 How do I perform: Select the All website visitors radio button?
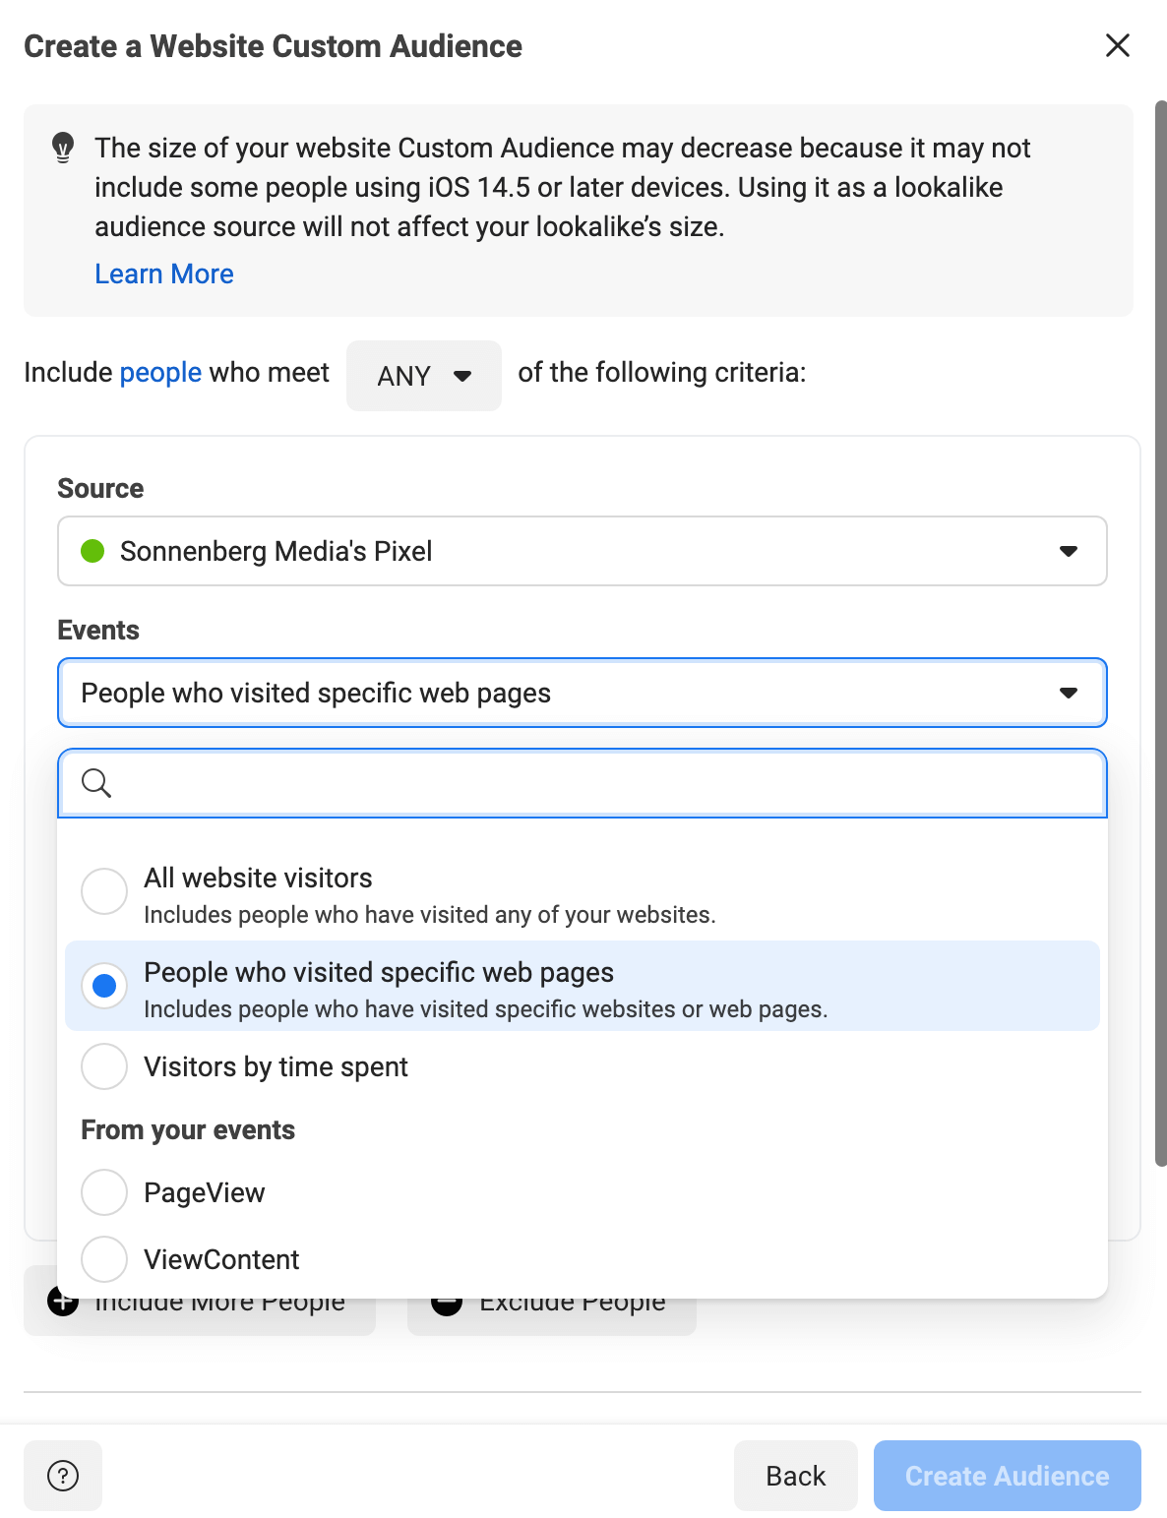[x=104, y=891]
